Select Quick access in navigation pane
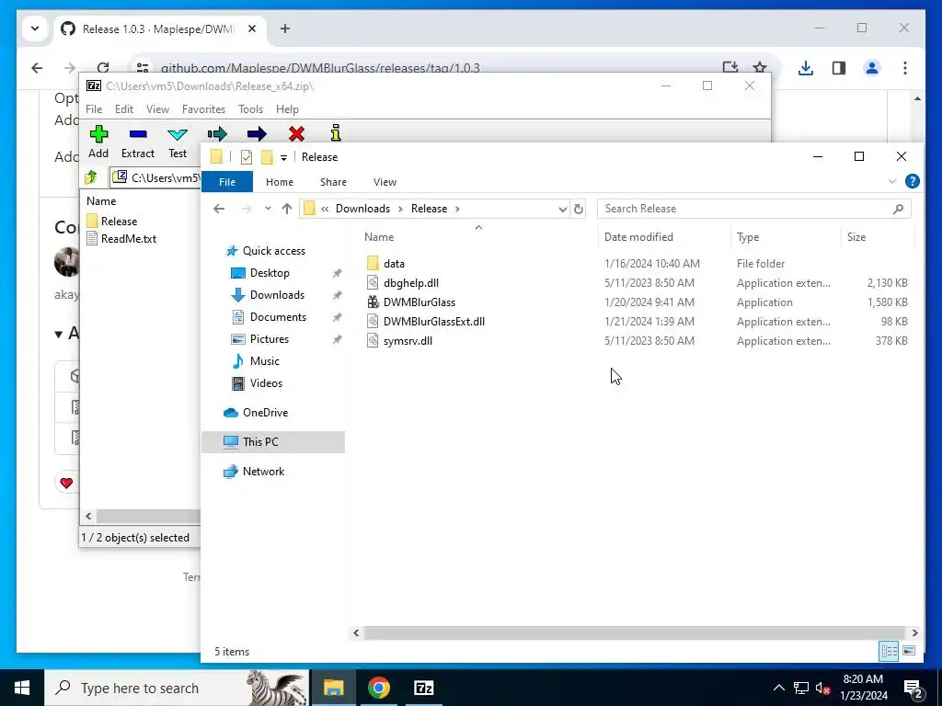 coord(274,251)
